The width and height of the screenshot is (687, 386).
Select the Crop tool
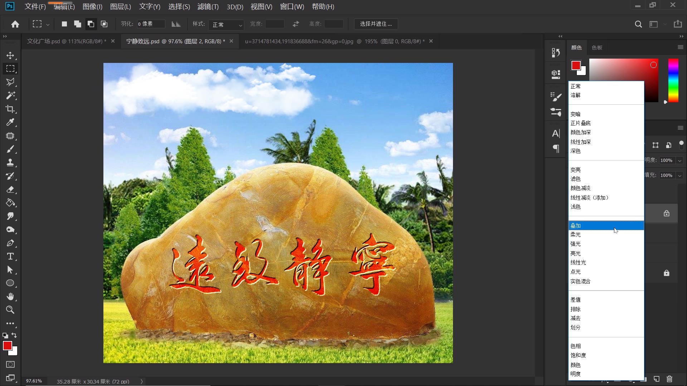pos(10,109)
